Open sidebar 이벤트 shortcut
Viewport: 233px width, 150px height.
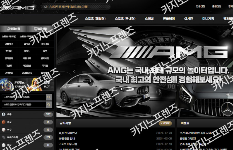[9, 66]
